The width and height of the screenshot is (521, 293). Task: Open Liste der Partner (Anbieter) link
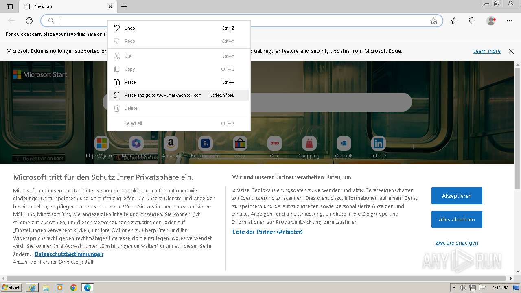tap(267, 232)
